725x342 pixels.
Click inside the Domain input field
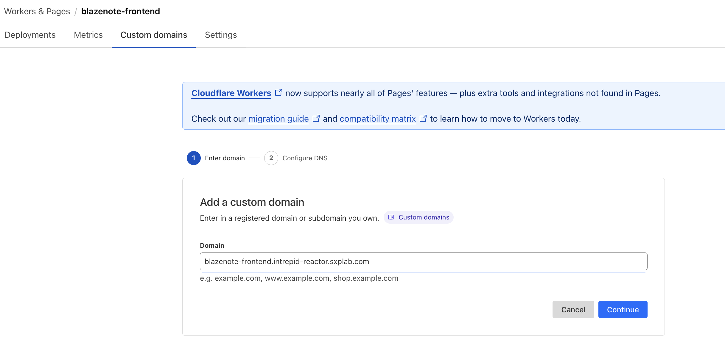pos(423,261)
